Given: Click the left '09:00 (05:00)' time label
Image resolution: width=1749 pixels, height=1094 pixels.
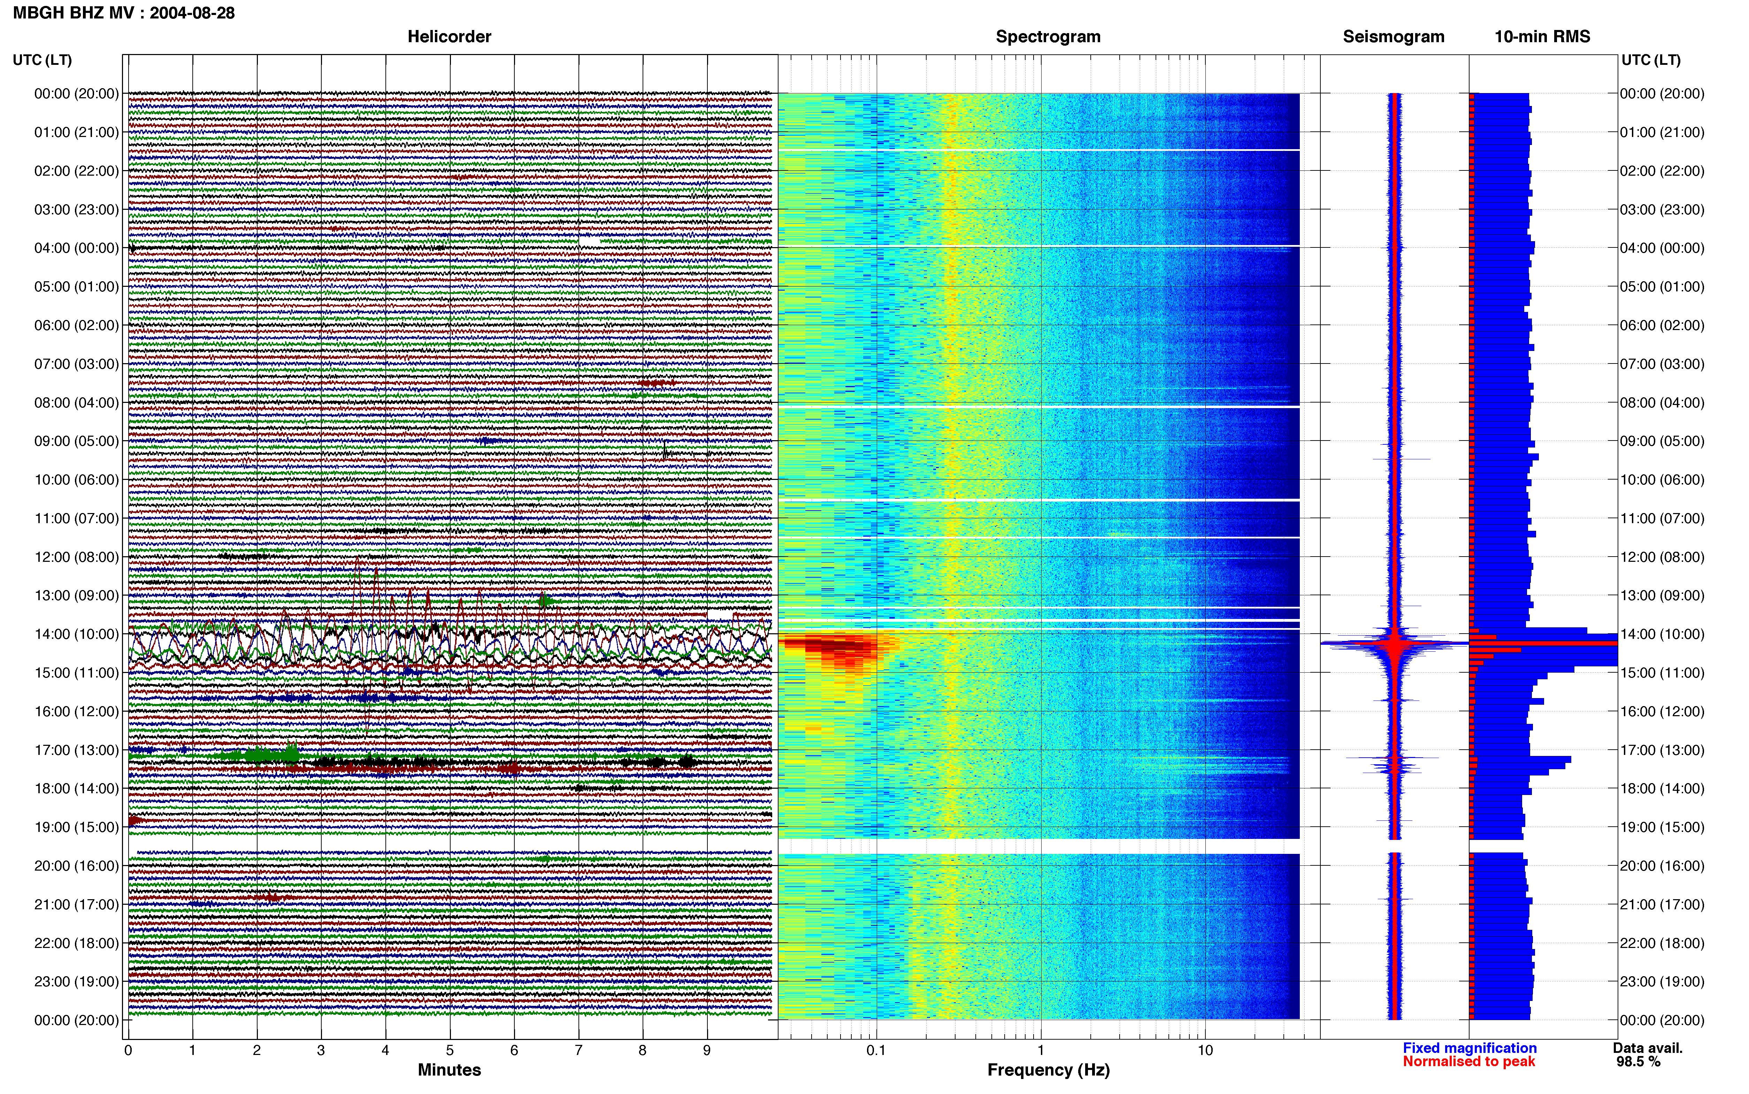Looking at the screenshot, I should (x=77, y=441).
